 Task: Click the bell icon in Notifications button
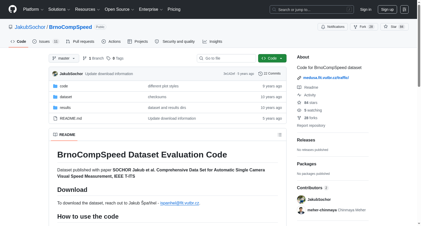[323, 27]
